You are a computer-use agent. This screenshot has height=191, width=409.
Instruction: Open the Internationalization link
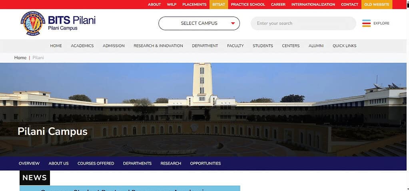[313, 4]
